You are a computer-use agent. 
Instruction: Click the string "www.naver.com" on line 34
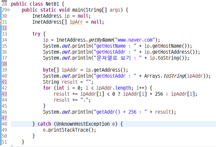[135, 40]
